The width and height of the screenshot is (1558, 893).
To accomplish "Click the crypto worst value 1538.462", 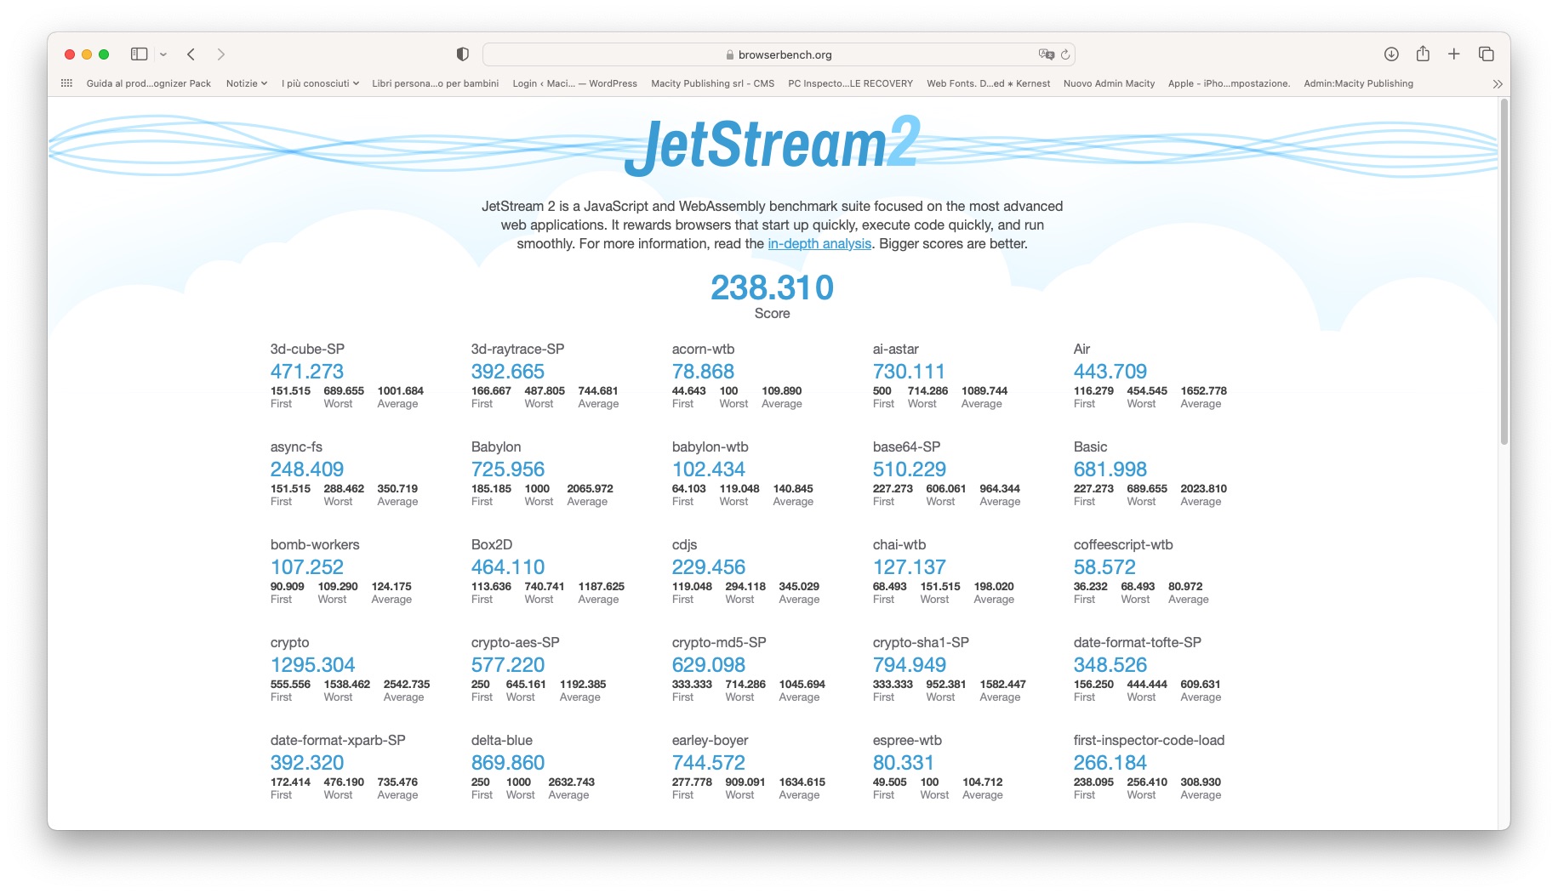I will click(x=347, y=685).
